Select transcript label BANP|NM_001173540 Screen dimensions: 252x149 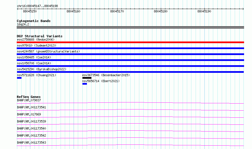[31, 128]
